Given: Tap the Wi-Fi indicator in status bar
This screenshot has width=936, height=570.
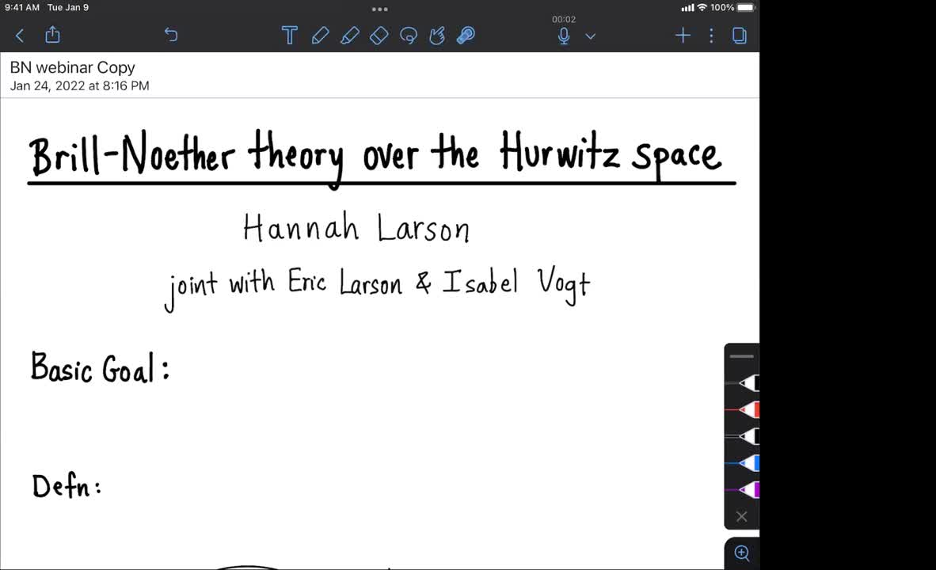Looking at the screenshot, I should tap(702, 8).
